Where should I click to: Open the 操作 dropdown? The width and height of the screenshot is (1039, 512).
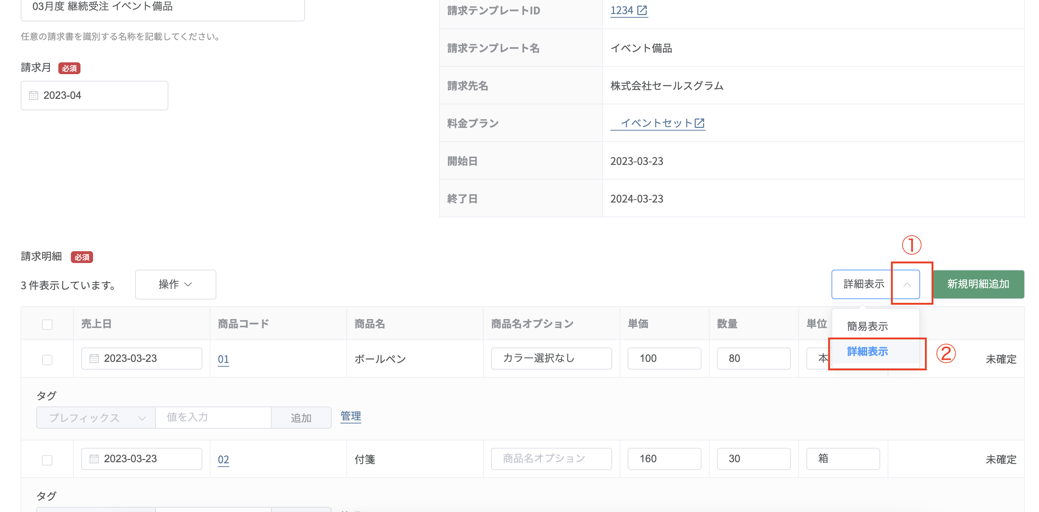(x=175, y=284)
